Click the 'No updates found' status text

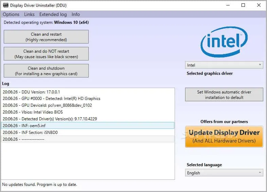click(x=39, y=185)
